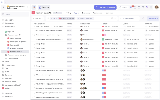
Task: Click the notifications bell icon
Action: pyautogui.click(x=131, y=7)
